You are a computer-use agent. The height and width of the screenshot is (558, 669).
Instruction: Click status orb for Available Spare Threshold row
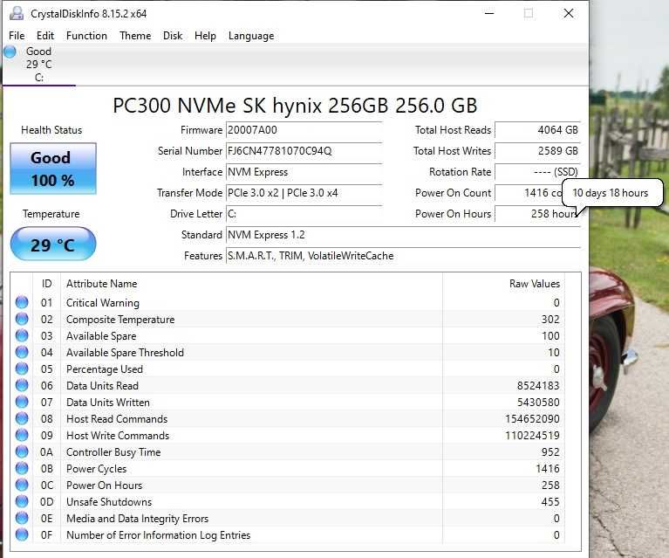coord(22,352)
